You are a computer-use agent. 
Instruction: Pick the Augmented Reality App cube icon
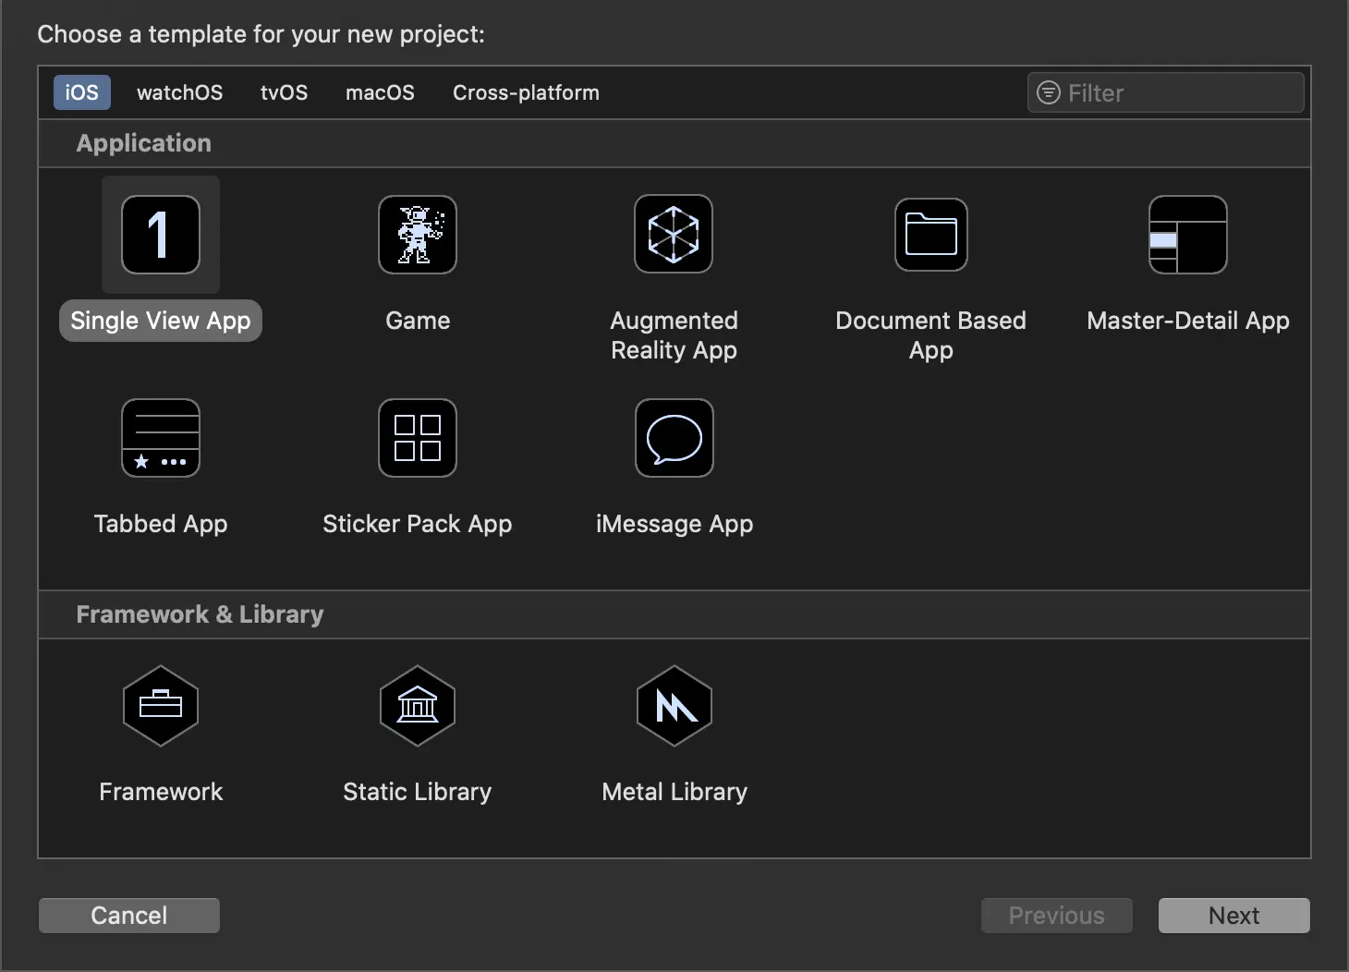[x=674, y=234]
